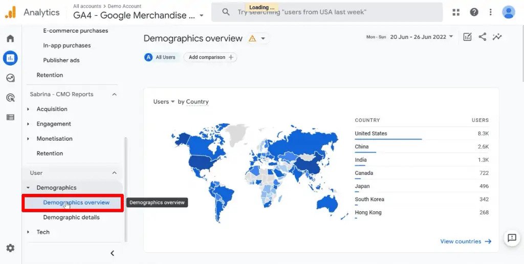Click the search input field

coord(327,12)
